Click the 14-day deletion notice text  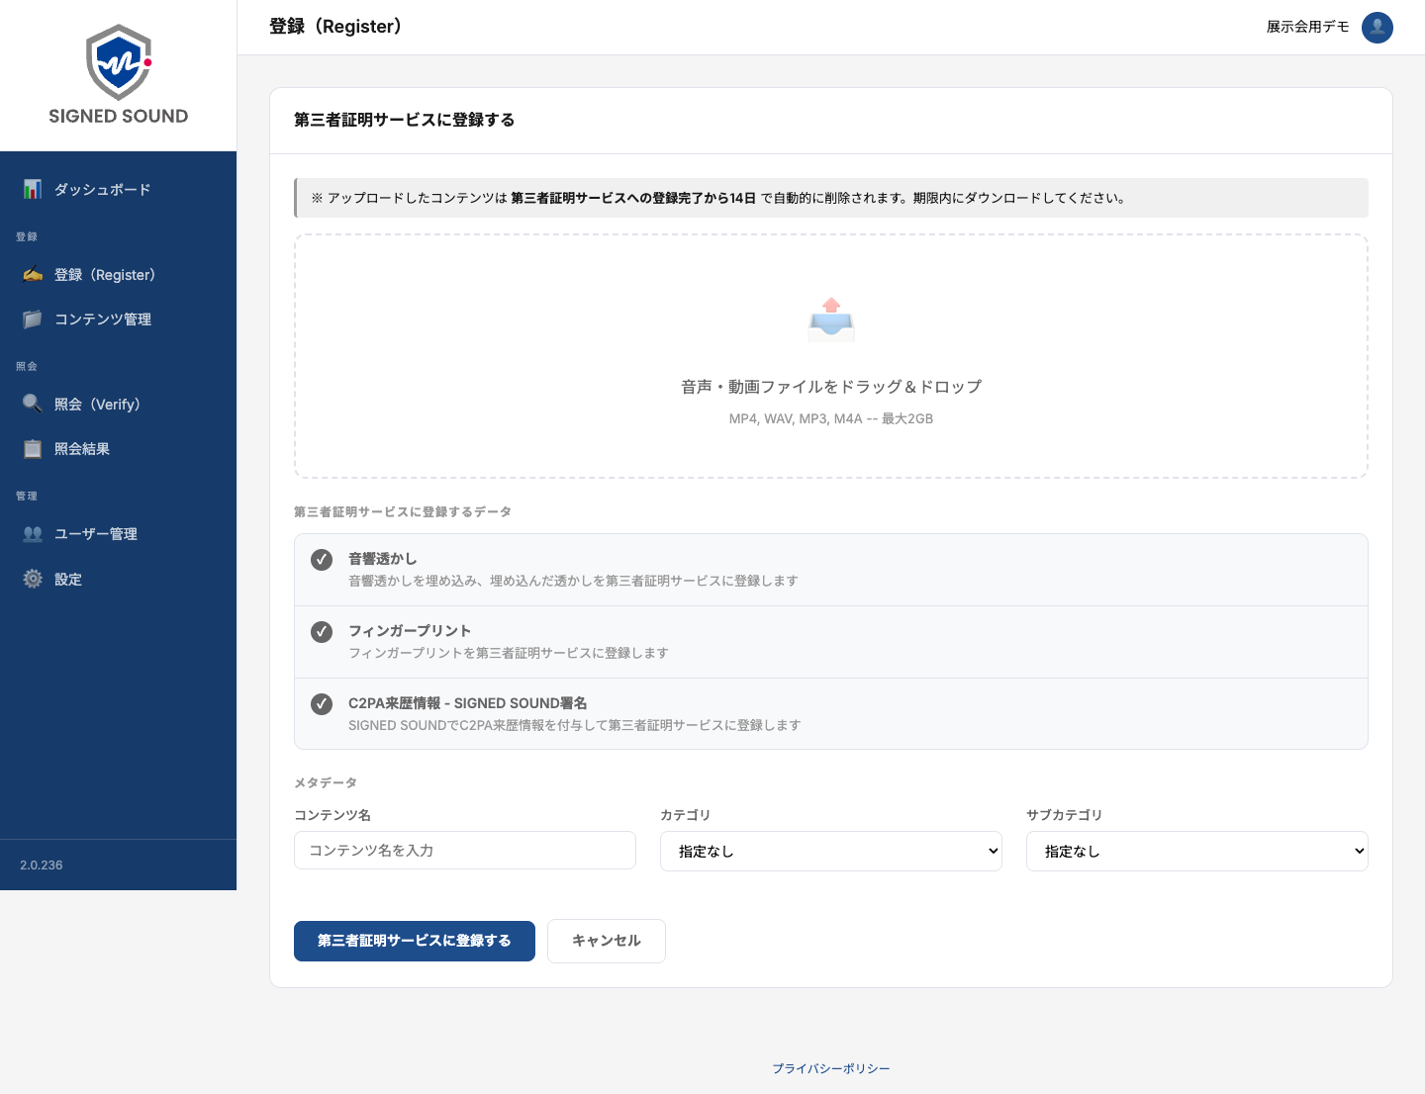coord(718,198)
